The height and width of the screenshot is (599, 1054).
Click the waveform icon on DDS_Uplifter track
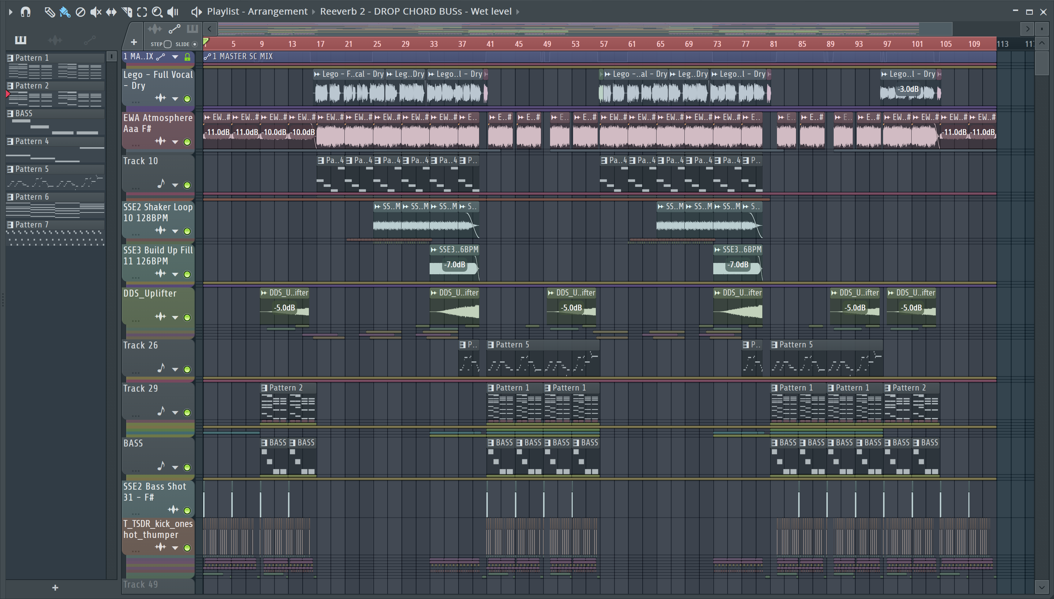point(160,316)
